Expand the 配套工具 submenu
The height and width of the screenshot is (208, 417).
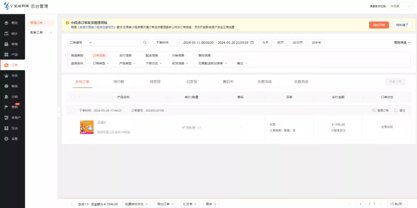[41, 32]
